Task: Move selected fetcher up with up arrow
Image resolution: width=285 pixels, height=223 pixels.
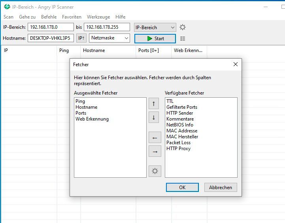Action: coord(154,104)
